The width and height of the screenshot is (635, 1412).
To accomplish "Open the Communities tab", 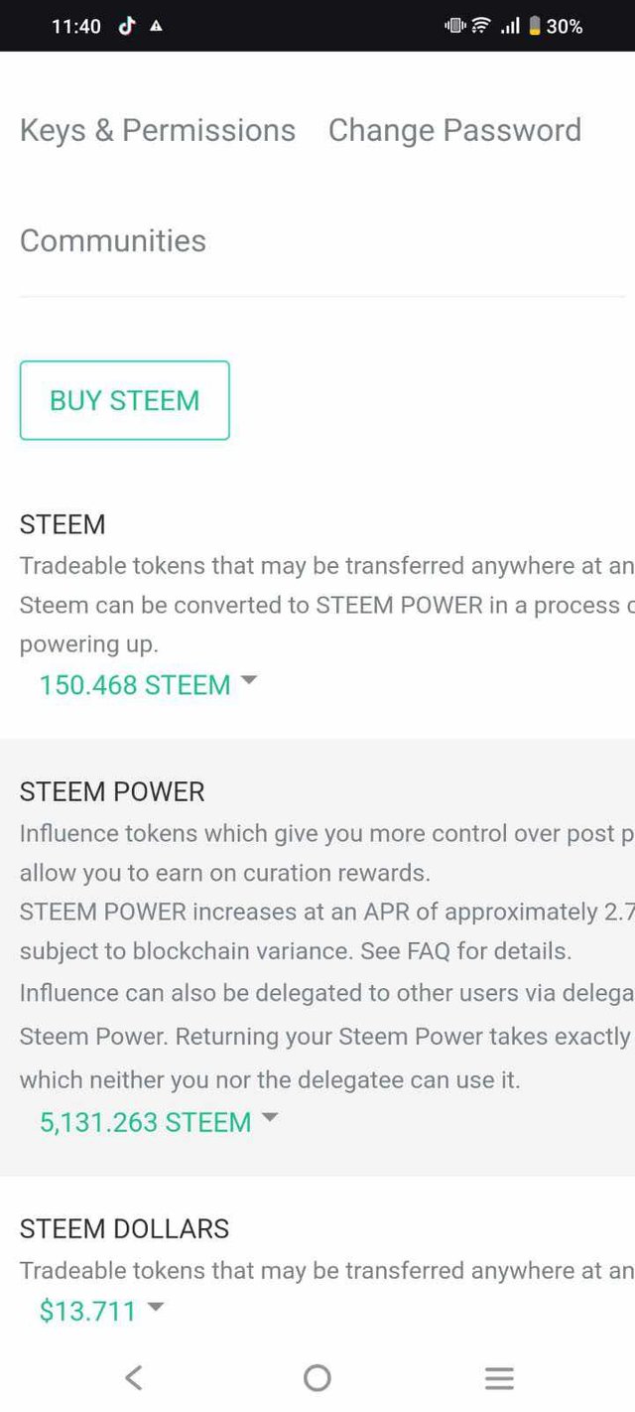I will click(x=113, y=240).
